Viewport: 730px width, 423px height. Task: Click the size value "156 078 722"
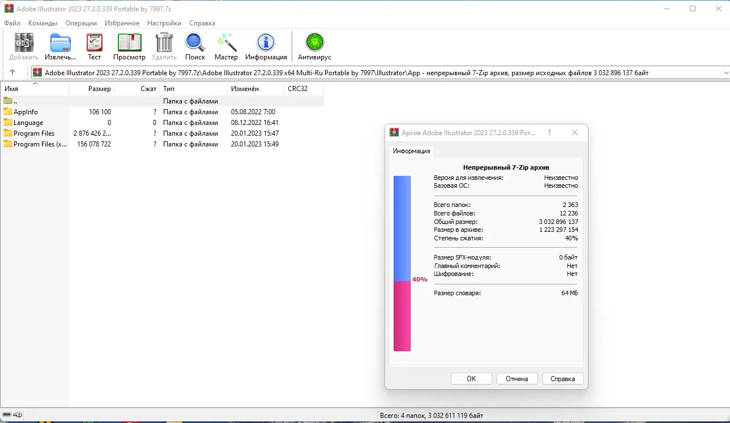pos(94,144)
